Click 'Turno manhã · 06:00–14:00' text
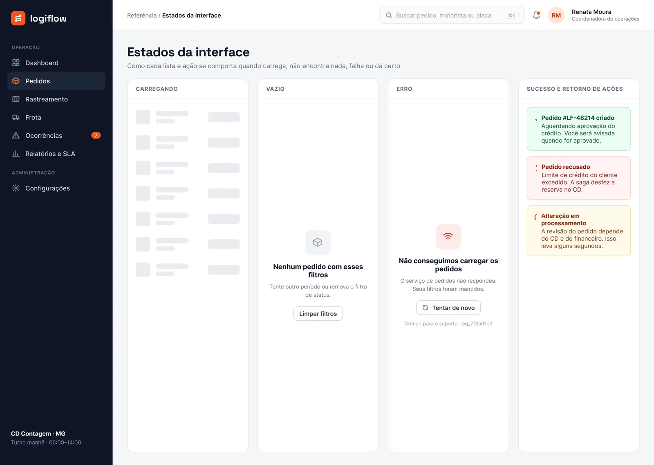Screen dimensions: 654x465 [46, 443]
